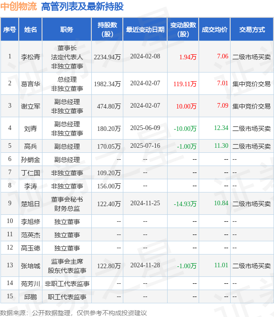The width and height of the screenshot is (274, 317).
Task: Select the name 李旭修
Action: [31, 222]
